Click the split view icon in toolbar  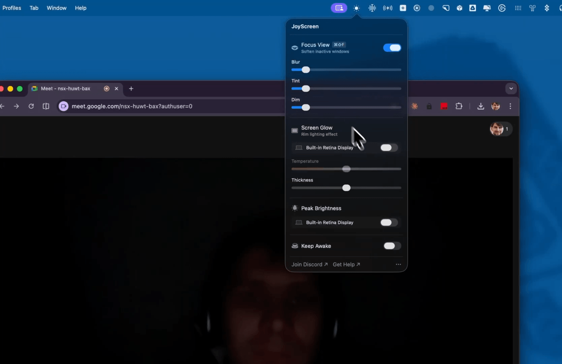point(46,107)
